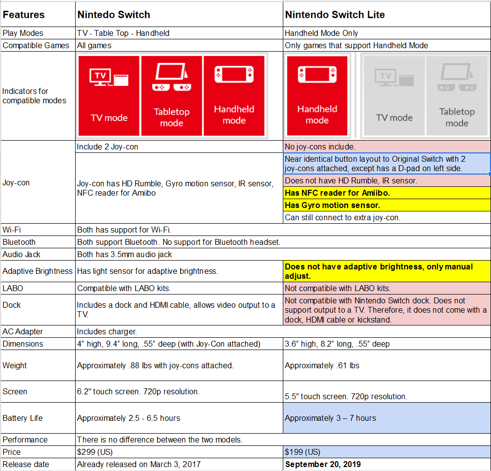Screen dimensions: 491x471
Task: Select the Handheld mode icon under Nintendo Switch
Action: click(234, 95)
